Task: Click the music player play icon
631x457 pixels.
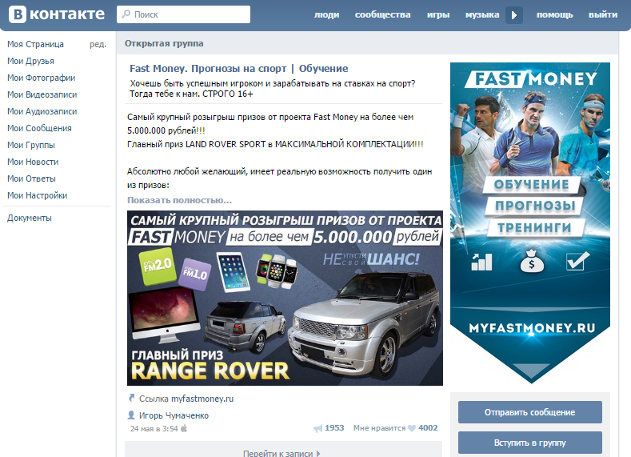Action: (x=514, y=15)
